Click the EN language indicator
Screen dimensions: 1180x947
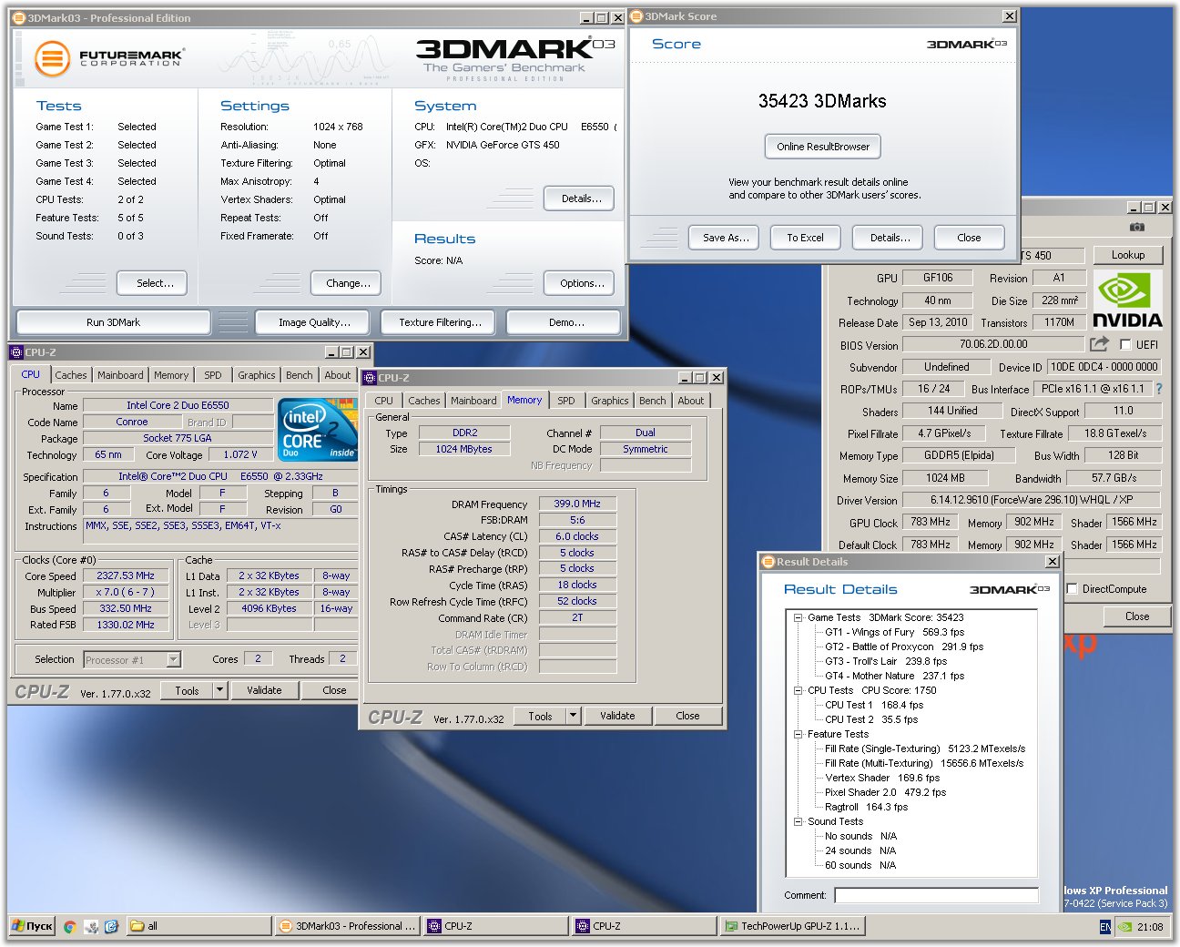click(1105, 927)
